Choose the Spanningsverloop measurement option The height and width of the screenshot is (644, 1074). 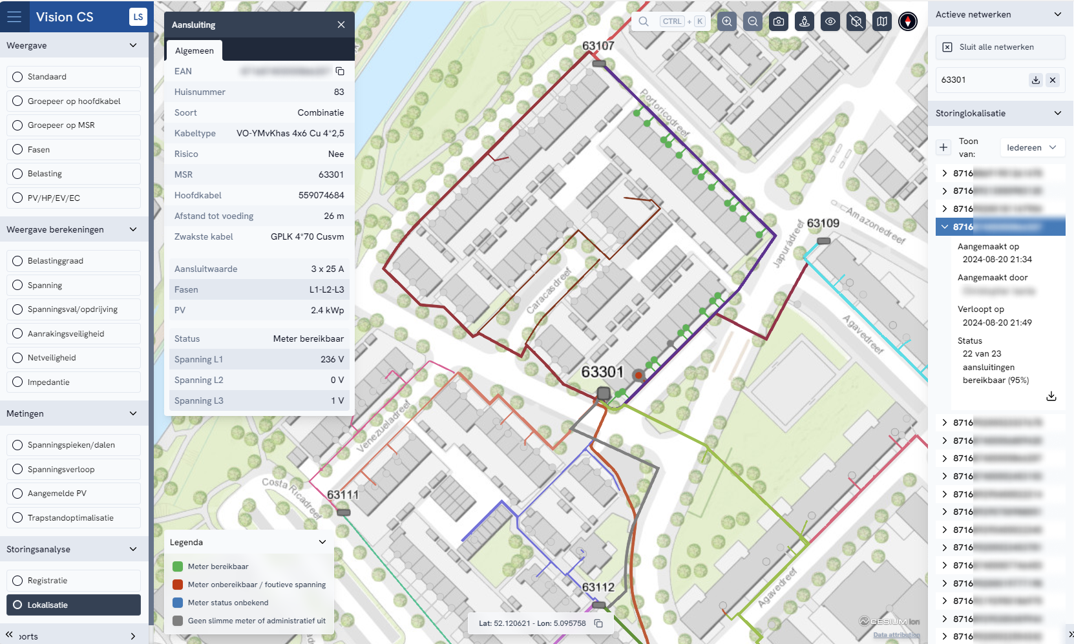(x=74, y=470)
